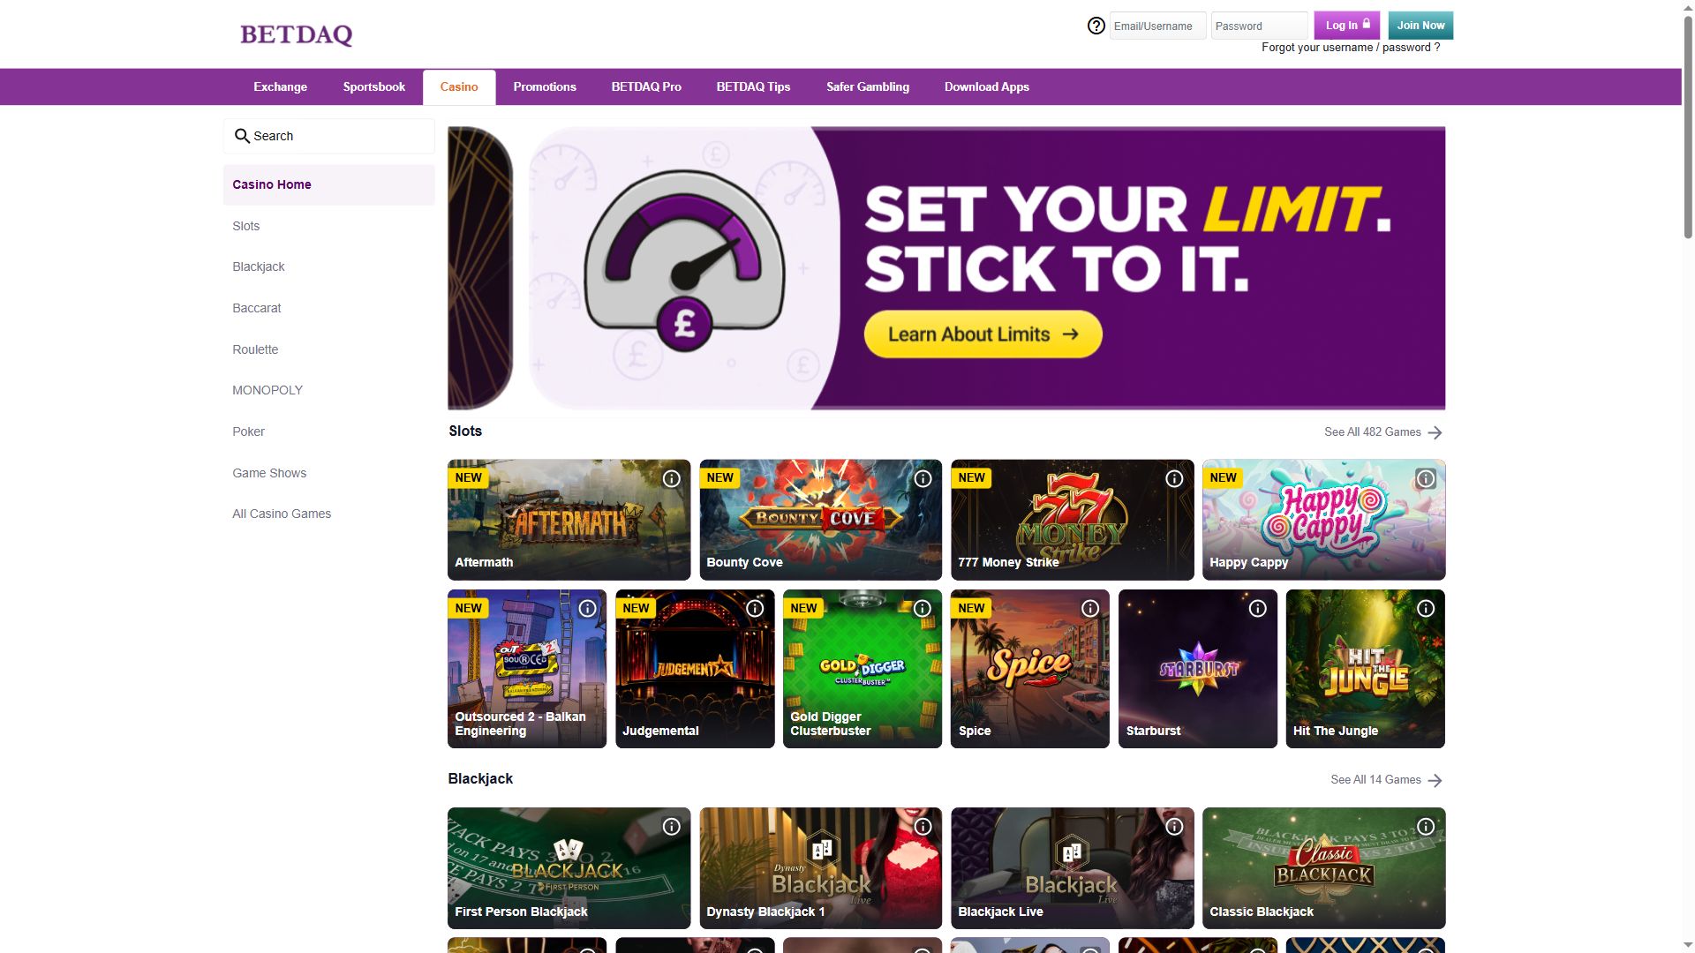Viewport: 1695px width, 953px height.
Task: Open Dynasty Blackjack 1 thumbnail
Action: [820, 868]
